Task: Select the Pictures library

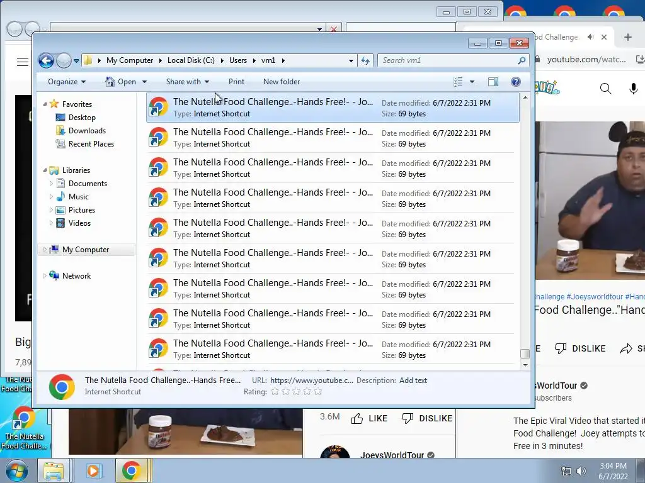Action: (x=81, y=210)
